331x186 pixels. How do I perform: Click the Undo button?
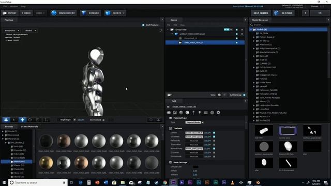pos(26,13)
